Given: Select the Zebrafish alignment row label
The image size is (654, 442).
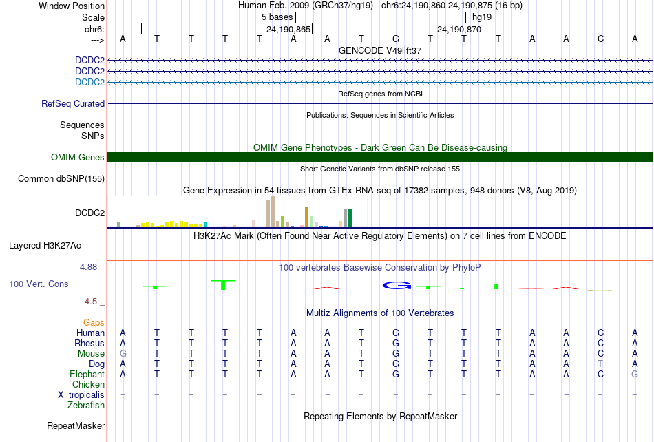Looking at the screenshot, I should [86, 405].
